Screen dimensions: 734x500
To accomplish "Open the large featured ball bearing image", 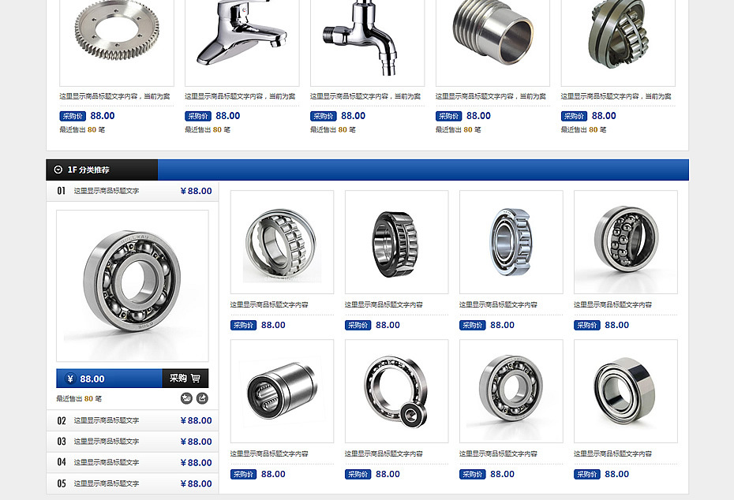I will pyautogui.click(x=133, y=285).
